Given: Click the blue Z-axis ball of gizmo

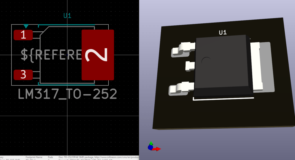Looking at the screenshot, I should coord(150,147).
